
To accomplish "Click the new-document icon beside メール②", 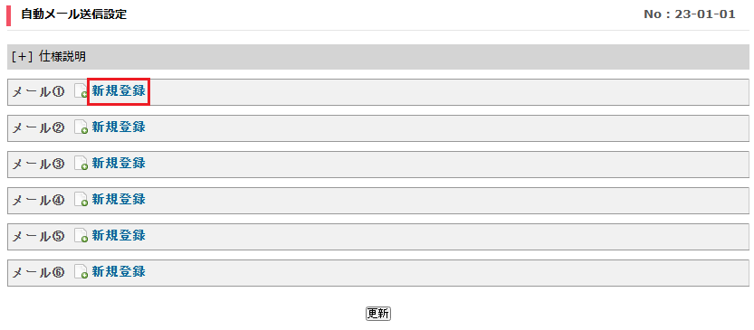I will (81, 127).
